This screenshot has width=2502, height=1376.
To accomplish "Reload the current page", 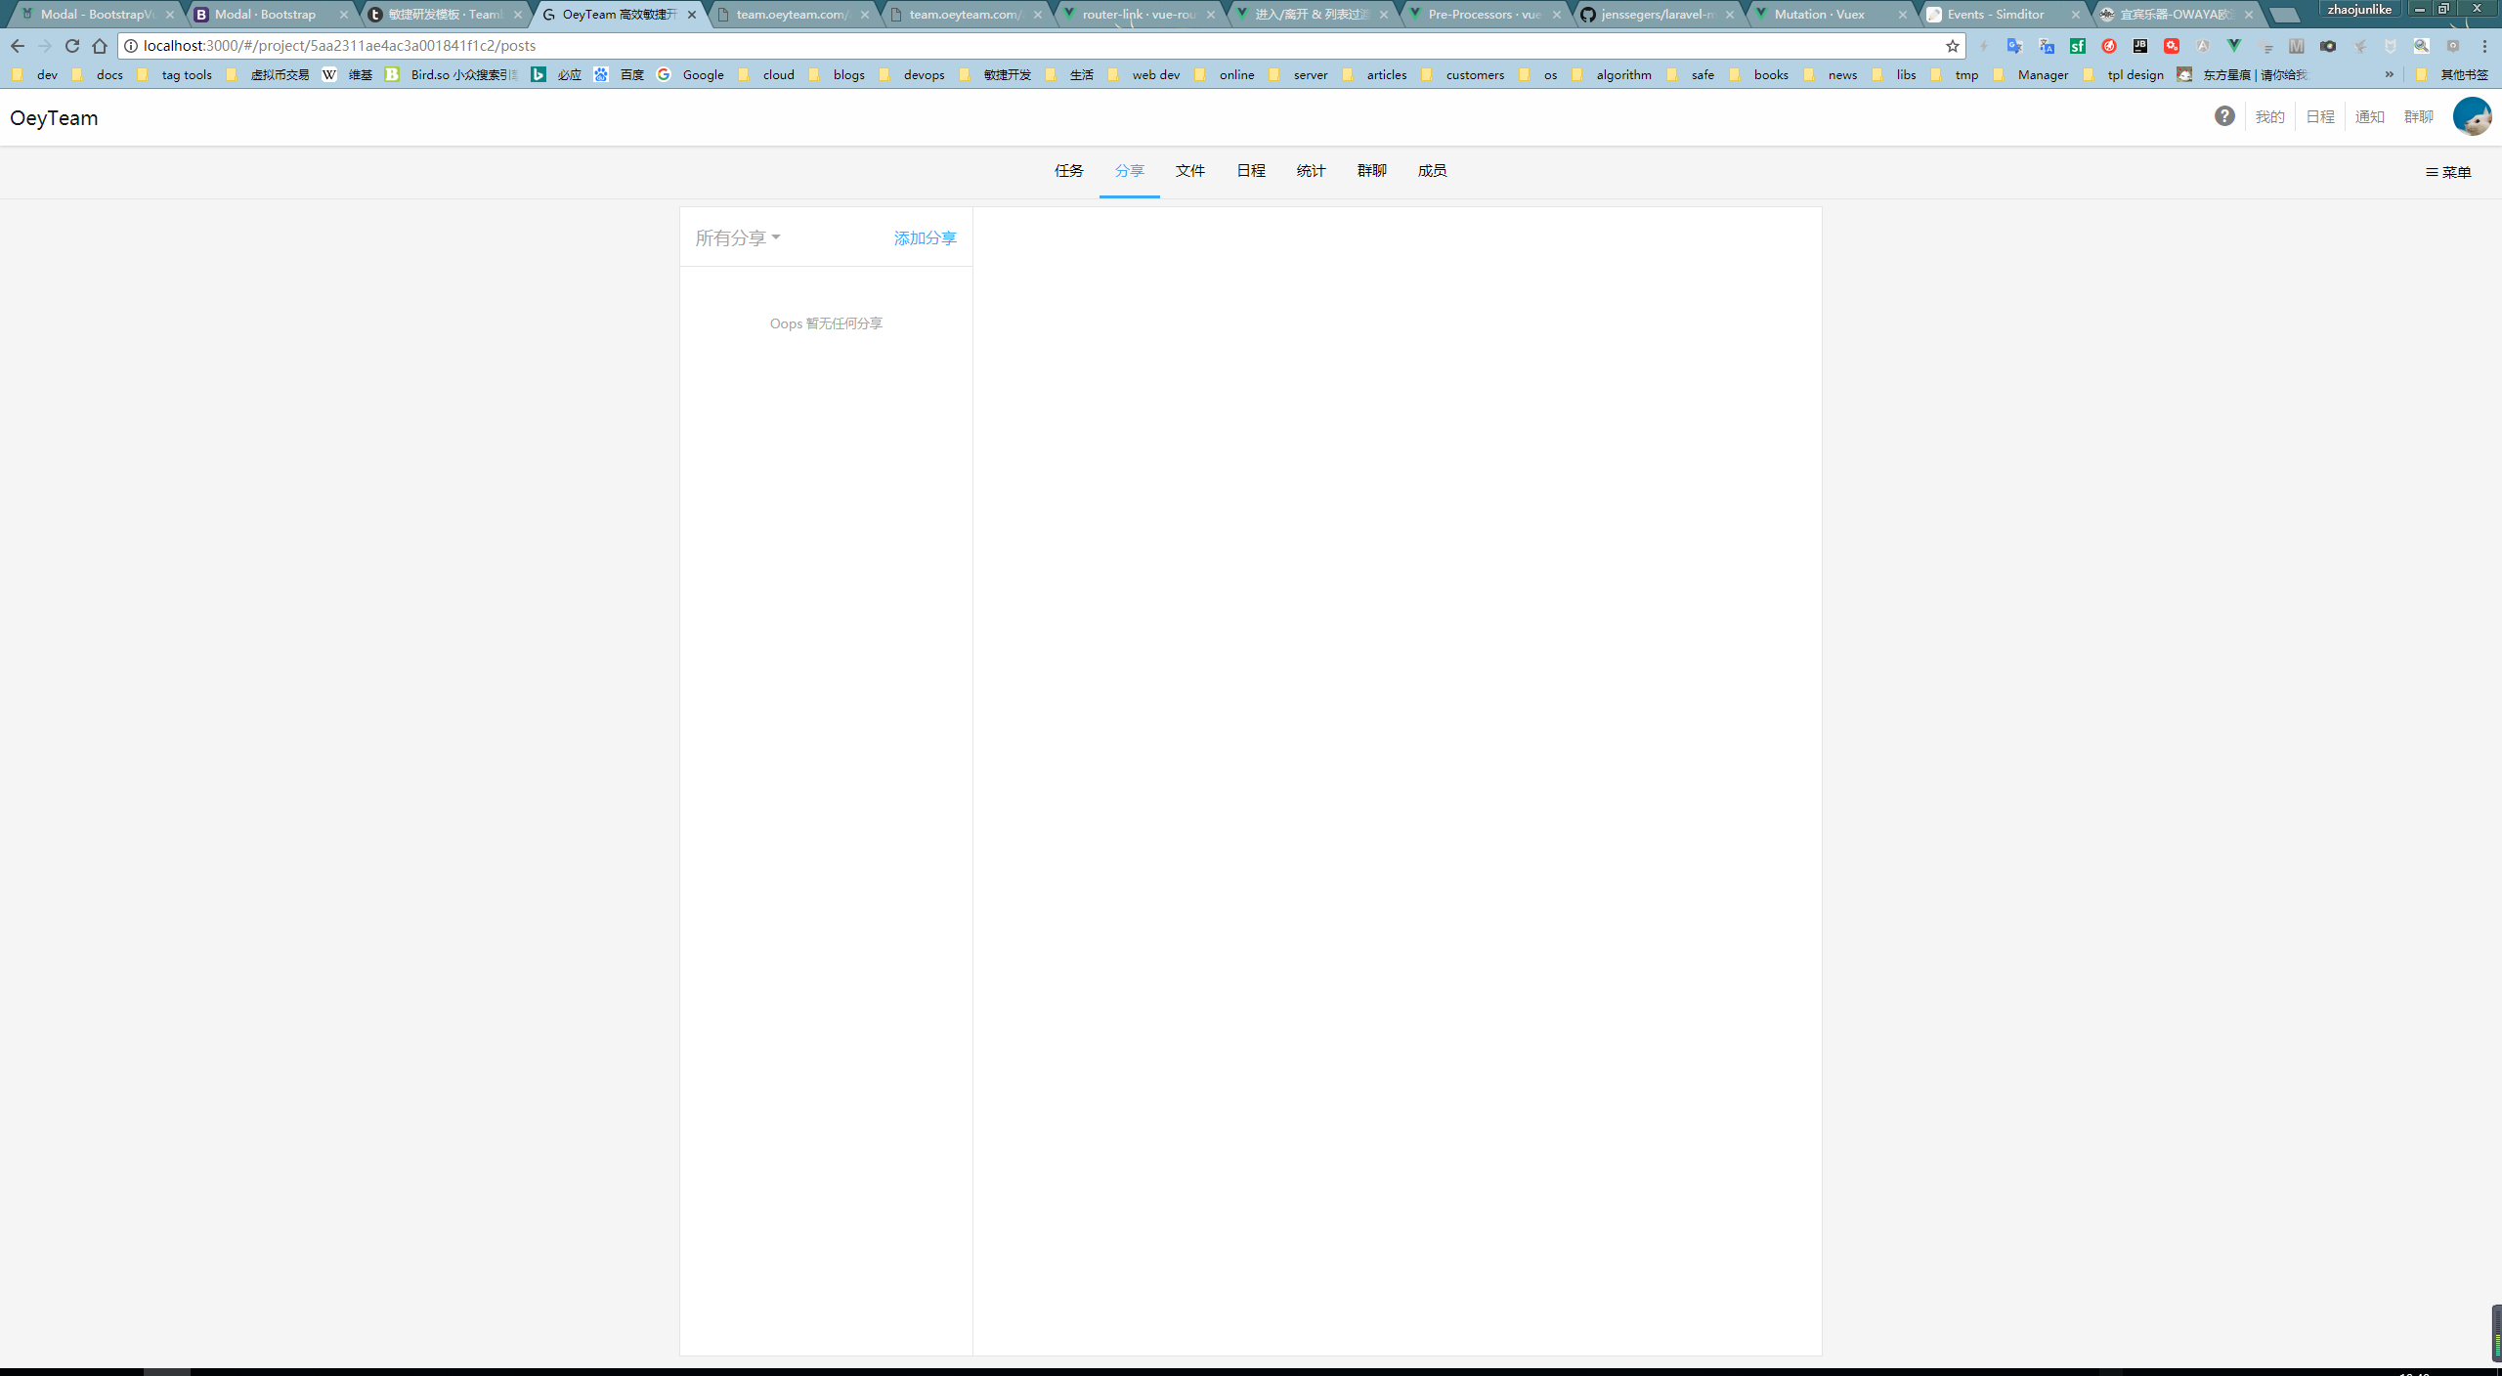I will [72, 46].
